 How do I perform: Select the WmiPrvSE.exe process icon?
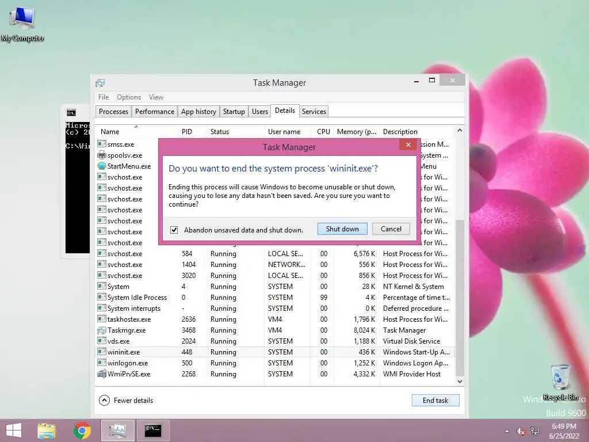pyautogui.click(x=101, y=374)
